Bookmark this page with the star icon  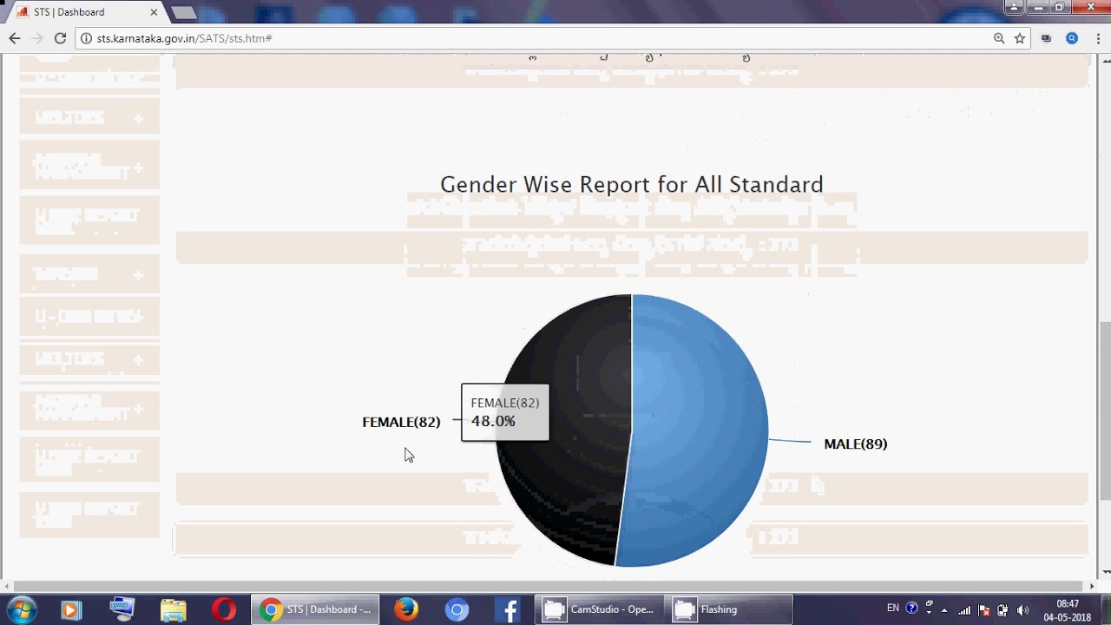pos(1020,38)
